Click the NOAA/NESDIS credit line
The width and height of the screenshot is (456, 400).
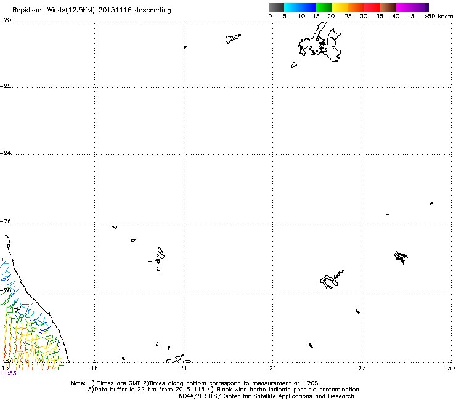pyautogui.click(x=266, y=396)
